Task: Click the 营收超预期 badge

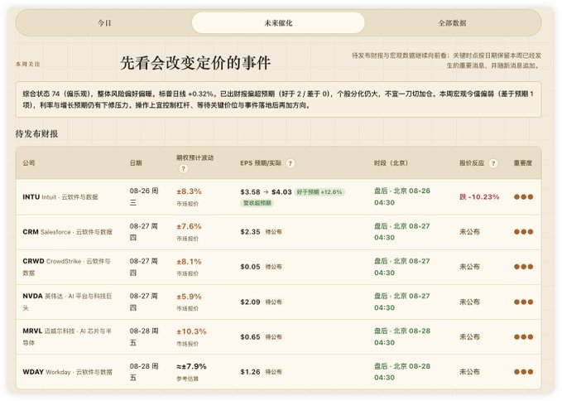Action: click(257, 203)
